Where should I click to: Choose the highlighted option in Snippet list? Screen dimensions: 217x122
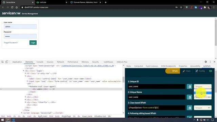tap(203, 93)
